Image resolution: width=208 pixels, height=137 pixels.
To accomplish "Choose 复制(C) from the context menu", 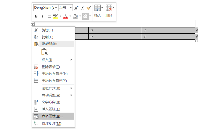I will pos(53,37).
